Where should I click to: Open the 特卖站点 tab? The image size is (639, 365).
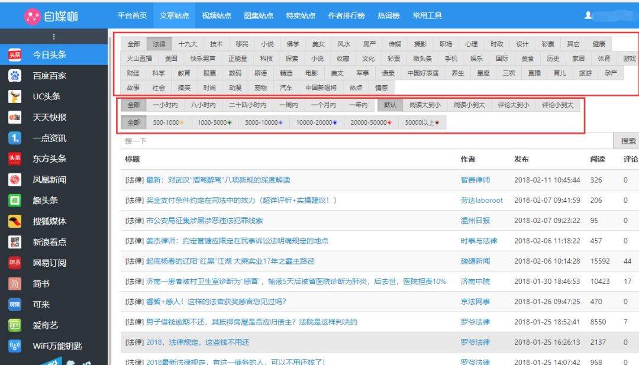point(301,15)
